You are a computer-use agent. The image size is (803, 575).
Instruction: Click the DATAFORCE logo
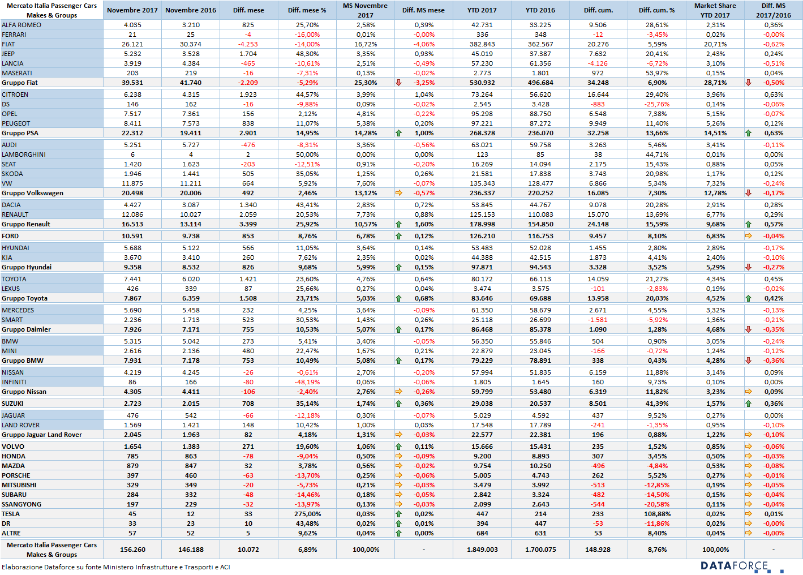(742, 566)
